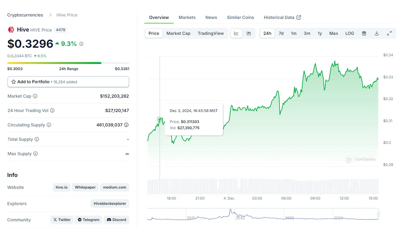Open the Whitepaper link
Image resolution: width=405 pixels, height=228 pixels.
pos(85,187)
